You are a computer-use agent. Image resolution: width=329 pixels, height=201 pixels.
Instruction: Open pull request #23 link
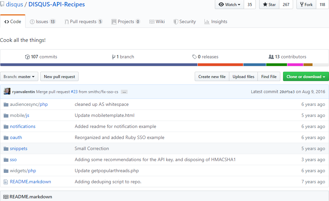click(74, 92)
